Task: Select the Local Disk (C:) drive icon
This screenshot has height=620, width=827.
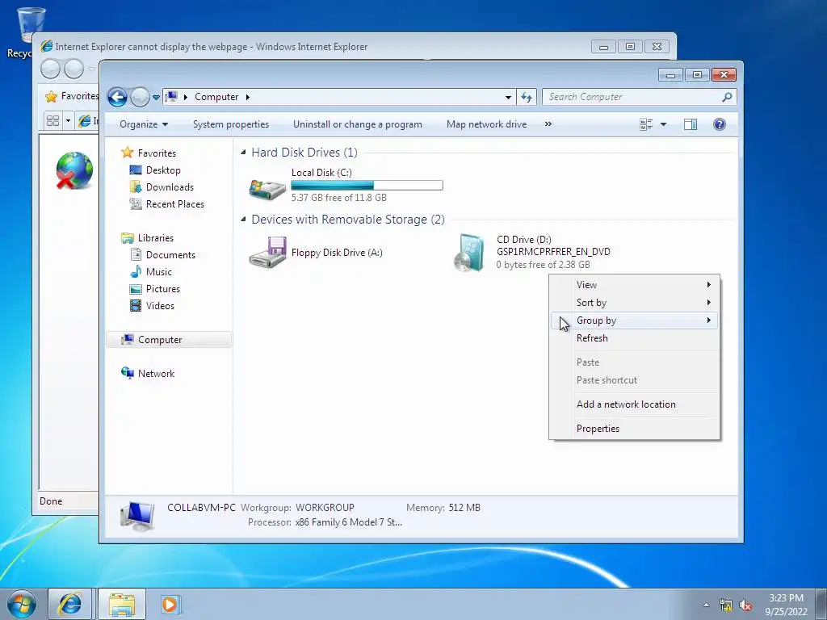Action: tap(267, 188)
